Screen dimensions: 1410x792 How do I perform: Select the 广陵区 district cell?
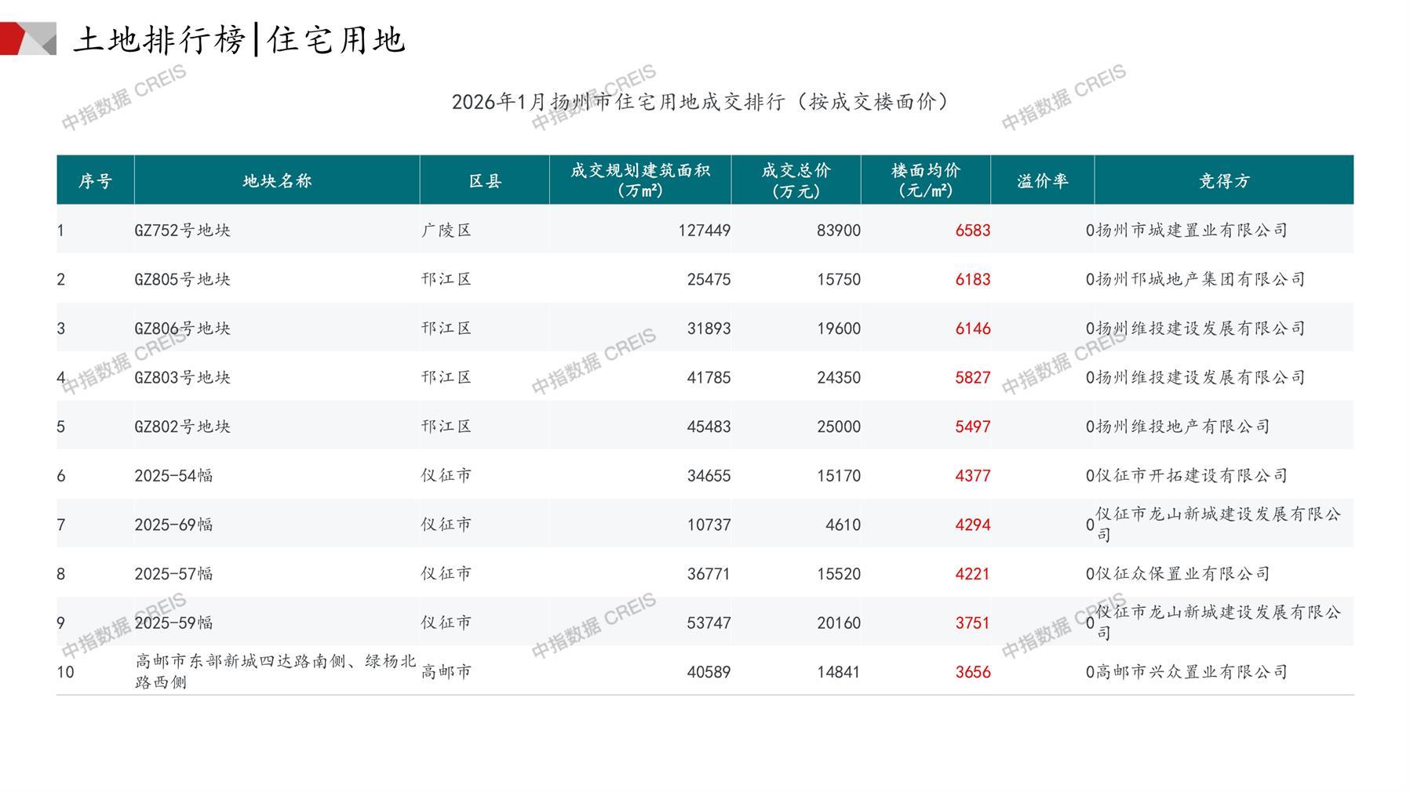[x=446, y=231]
